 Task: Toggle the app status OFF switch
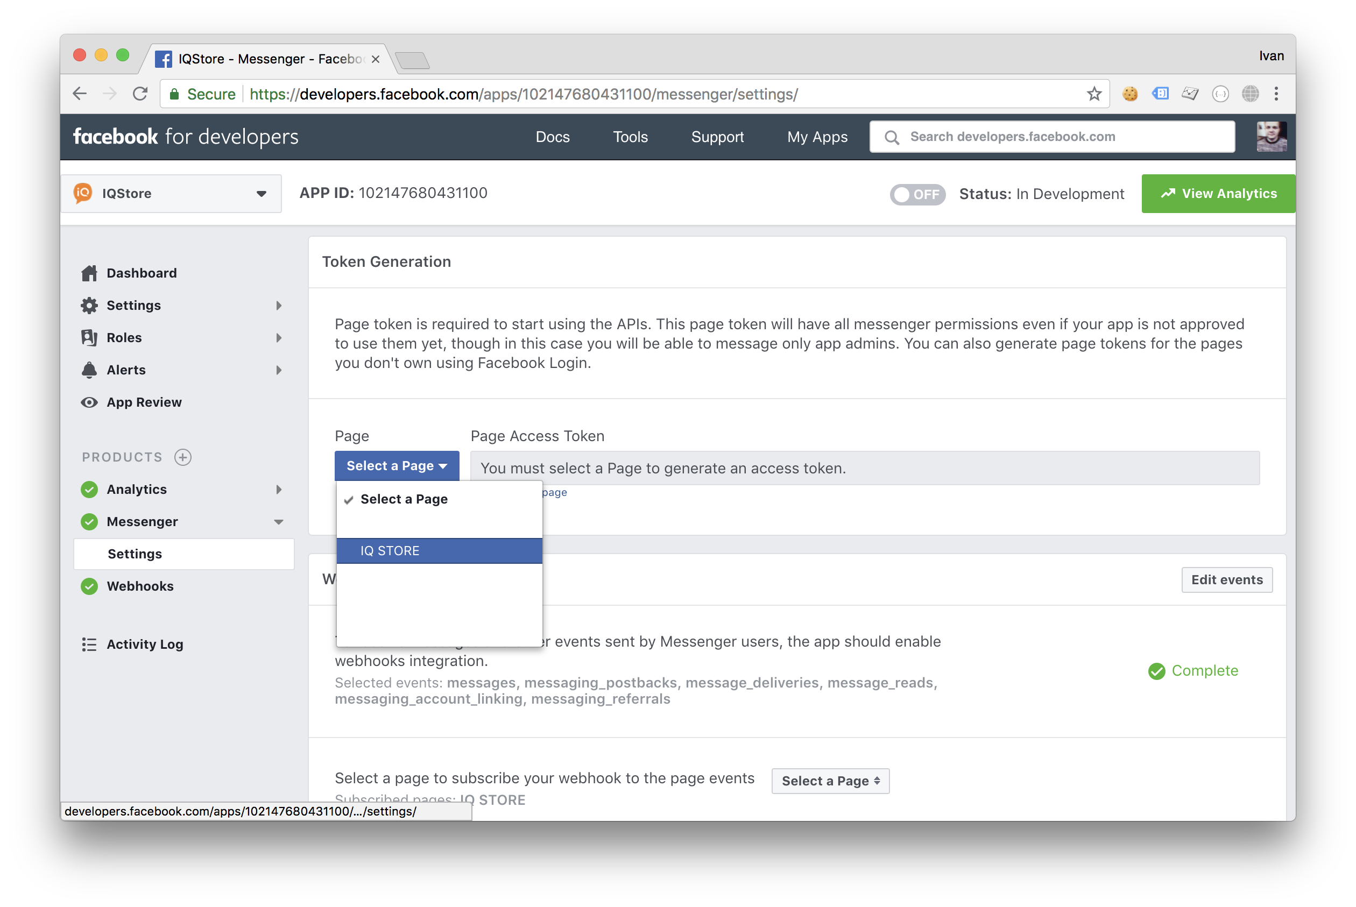point(917,194)
